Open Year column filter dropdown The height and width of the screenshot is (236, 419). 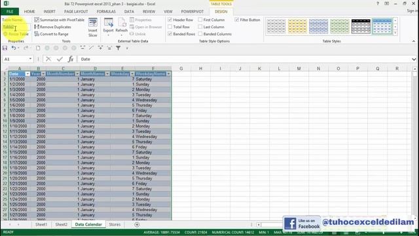click(x=43, y=74)
